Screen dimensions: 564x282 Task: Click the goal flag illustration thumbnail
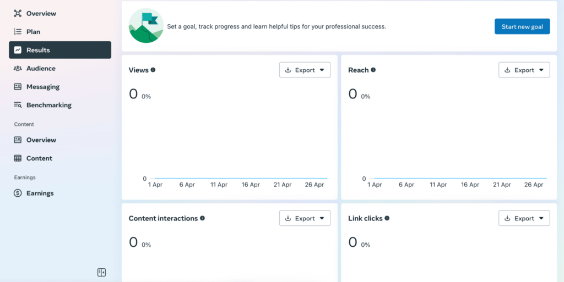146,26
